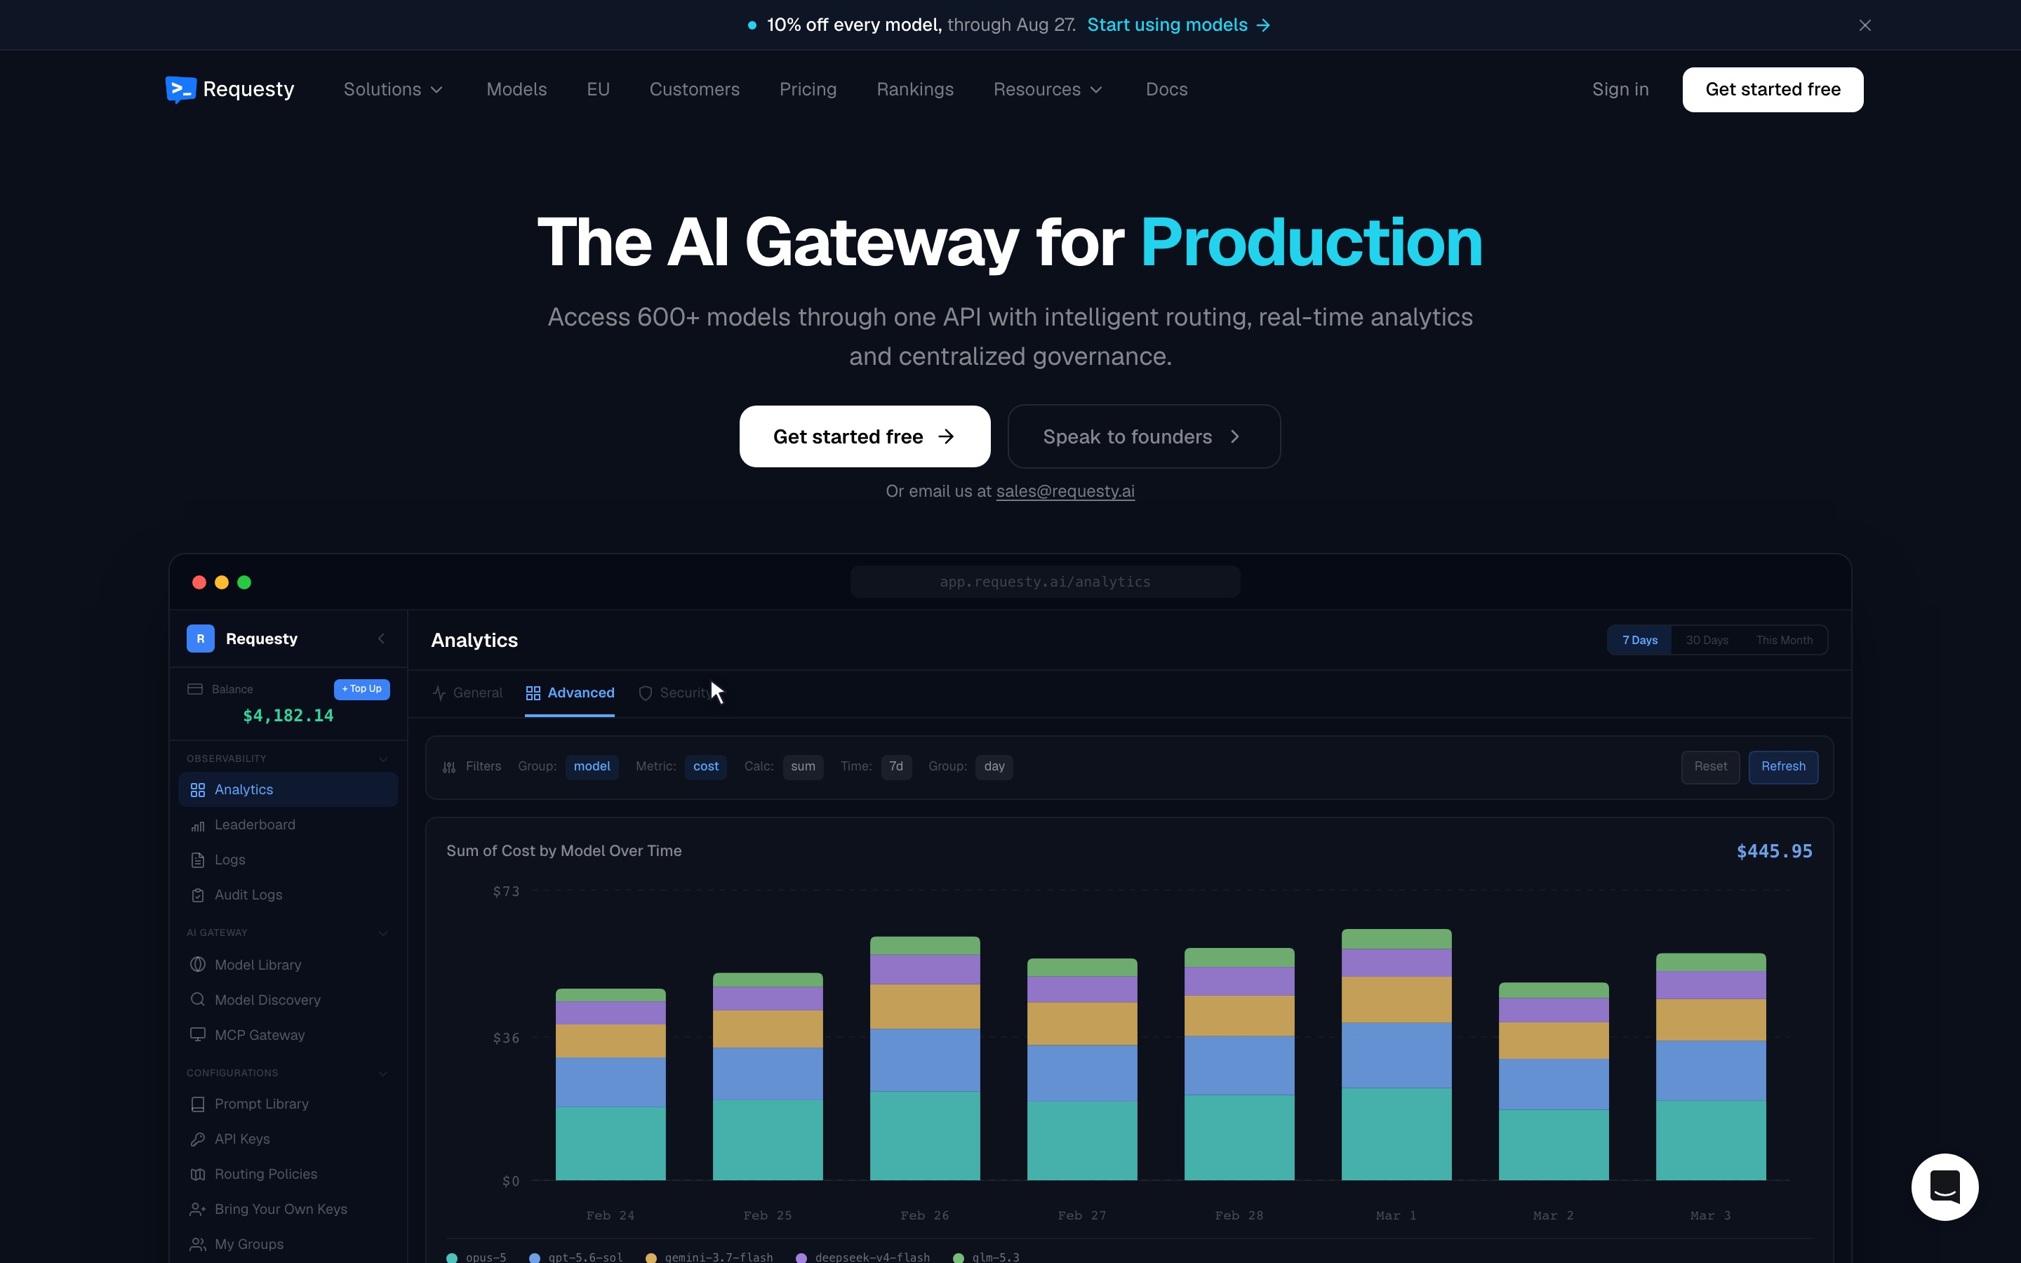This screenshot has width=2021, height=1263.
Task: Collapse the Configurations section
Action: [x=383, y=1074]
